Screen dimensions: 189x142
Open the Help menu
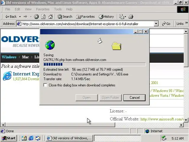(69, 9)
